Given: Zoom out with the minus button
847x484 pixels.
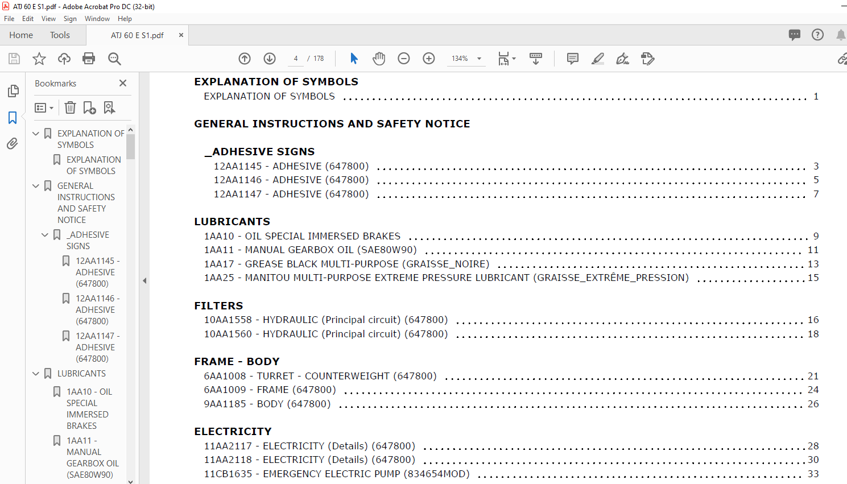Looking at the screenshot, I should click(x=404, y=59).
